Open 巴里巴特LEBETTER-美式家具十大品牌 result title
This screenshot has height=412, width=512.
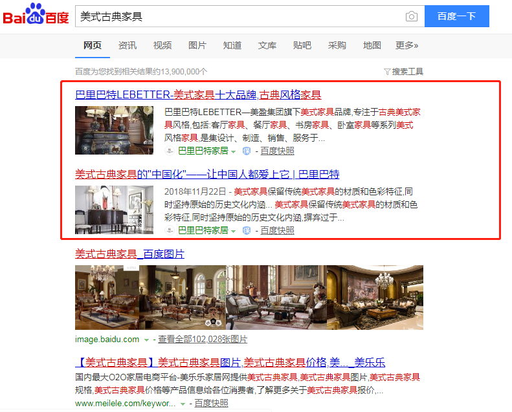[x=198, y=94]
